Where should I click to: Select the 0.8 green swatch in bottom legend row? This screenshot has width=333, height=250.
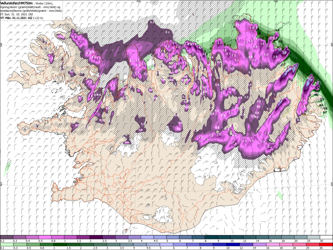[47, 244]
